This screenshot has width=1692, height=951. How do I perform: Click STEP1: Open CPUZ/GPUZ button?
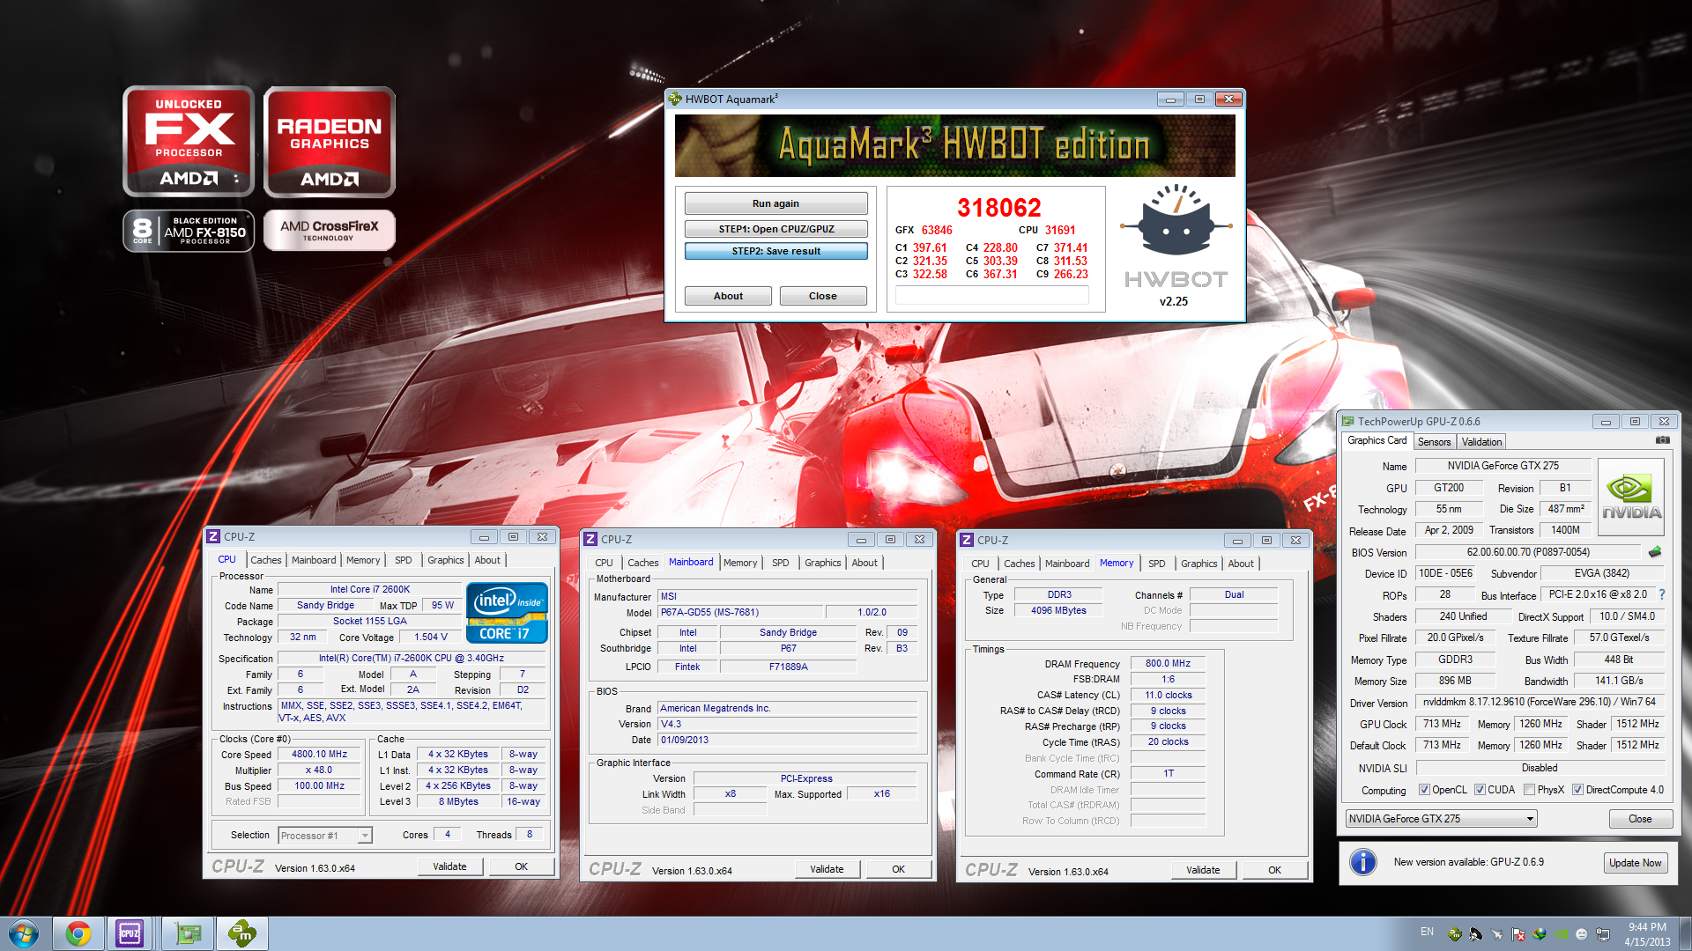click(x=775, y=229)
